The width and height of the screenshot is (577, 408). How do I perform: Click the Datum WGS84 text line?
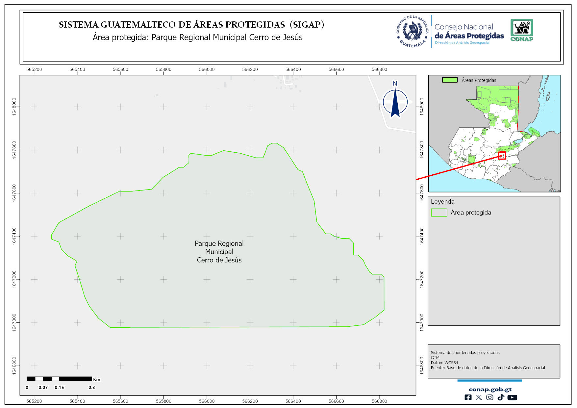[x=444, y=363]
